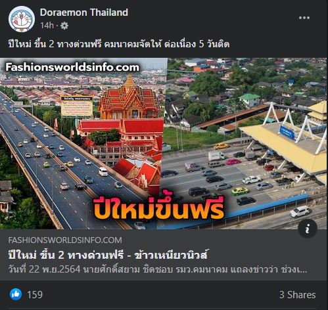Viewport: 328px width, 310px height.
Task: Open the 3 Shares list
Action: coord(297,295)
